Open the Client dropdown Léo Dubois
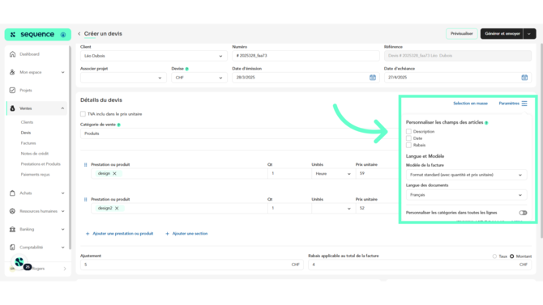This screenshot has width=543, height=305. click(x=154, y=56)
